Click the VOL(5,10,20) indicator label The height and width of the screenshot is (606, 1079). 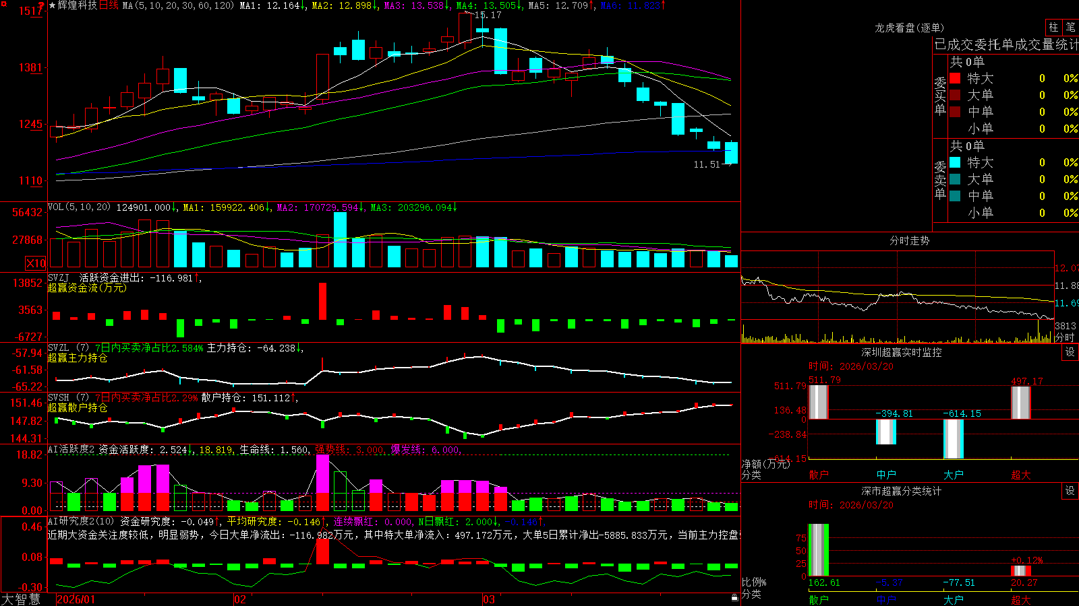pyautogui.click(x=79, y=207)
